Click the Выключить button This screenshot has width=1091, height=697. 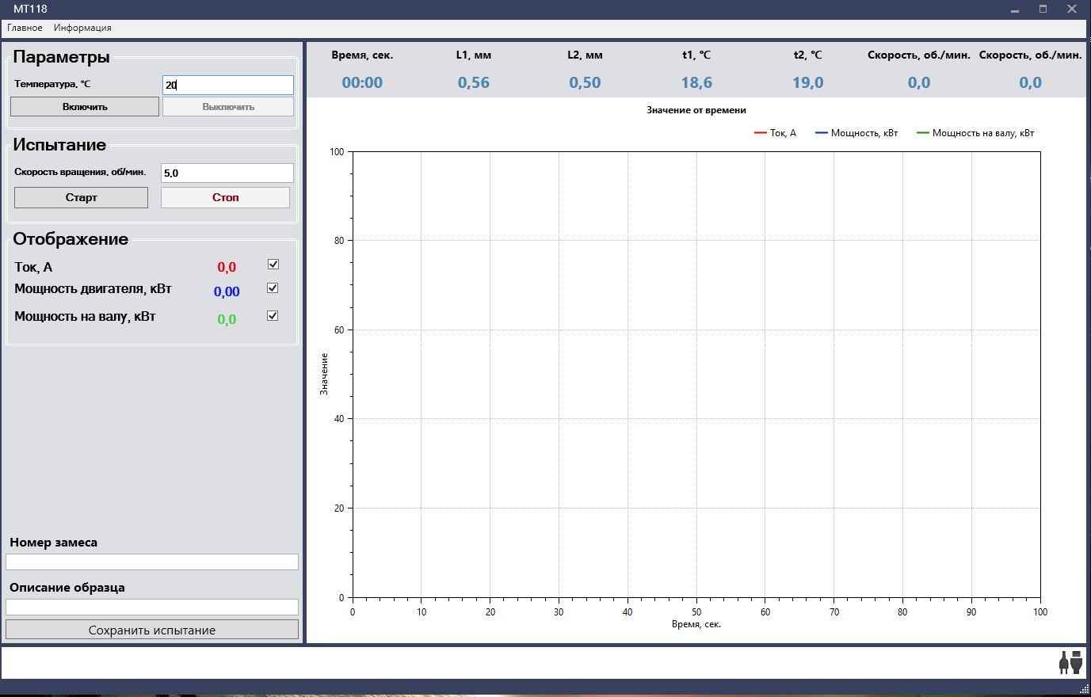click(x=228, y=107)
